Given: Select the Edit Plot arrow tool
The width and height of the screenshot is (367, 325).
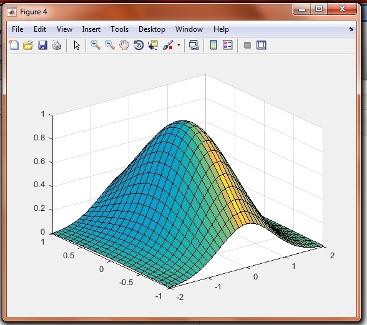Looking at the screenshot, I should point(77,45).
